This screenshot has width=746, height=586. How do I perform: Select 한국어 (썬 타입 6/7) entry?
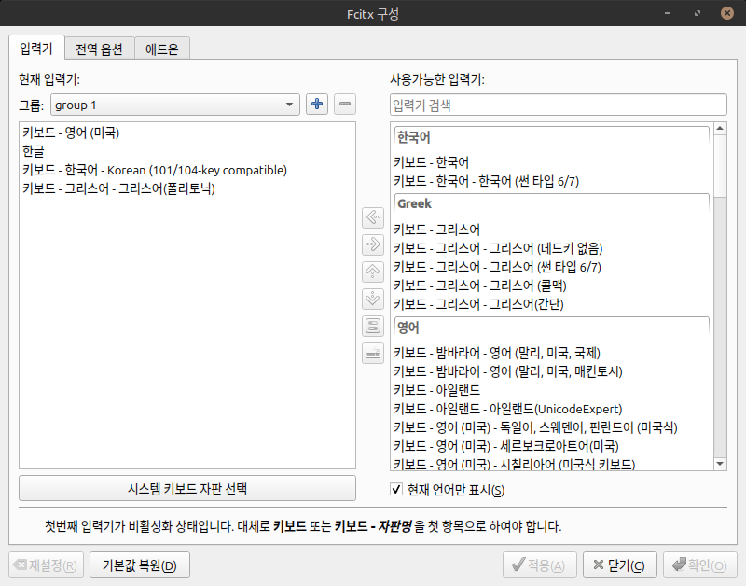pyautogui.click(x=552, y=181)
